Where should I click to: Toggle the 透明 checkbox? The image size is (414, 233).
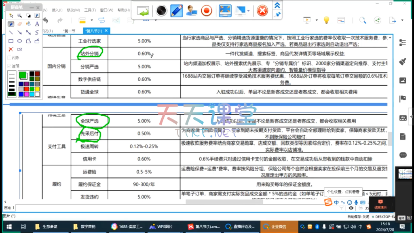[9, 66]
